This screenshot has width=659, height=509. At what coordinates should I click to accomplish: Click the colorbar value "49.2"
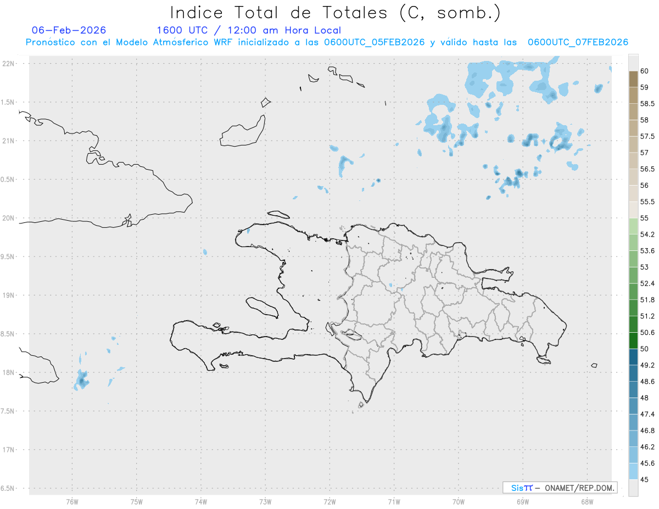647,365
